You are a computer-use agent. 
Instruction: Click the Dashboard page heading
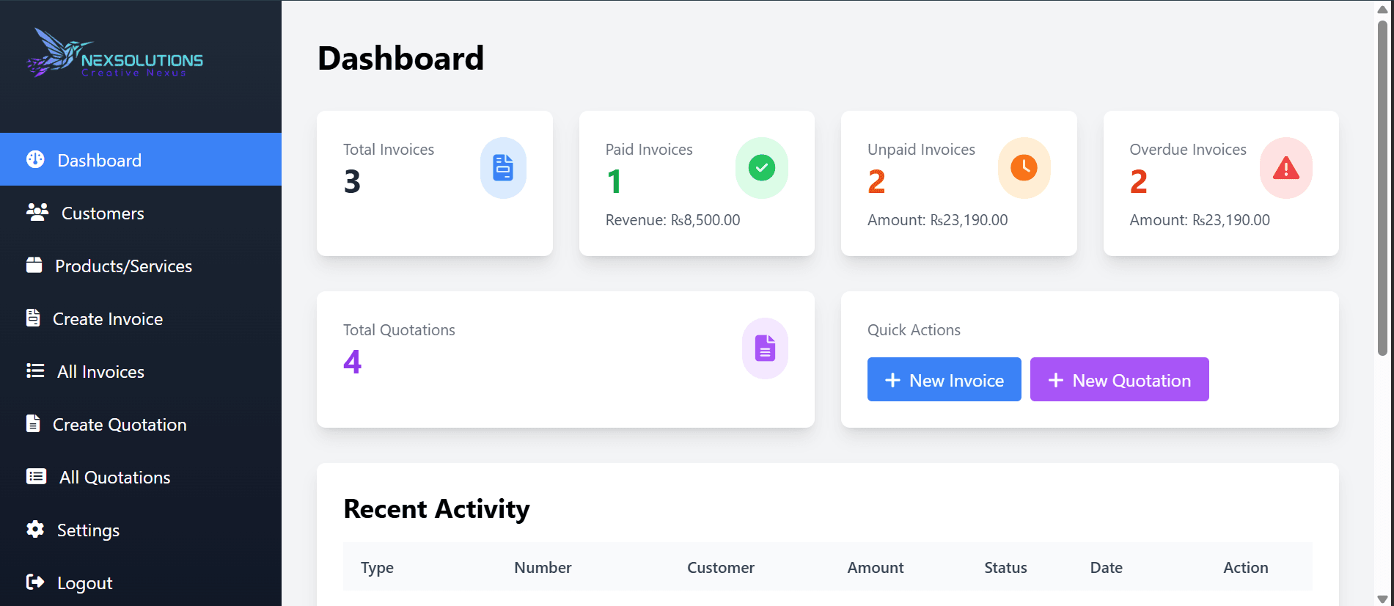400,58
